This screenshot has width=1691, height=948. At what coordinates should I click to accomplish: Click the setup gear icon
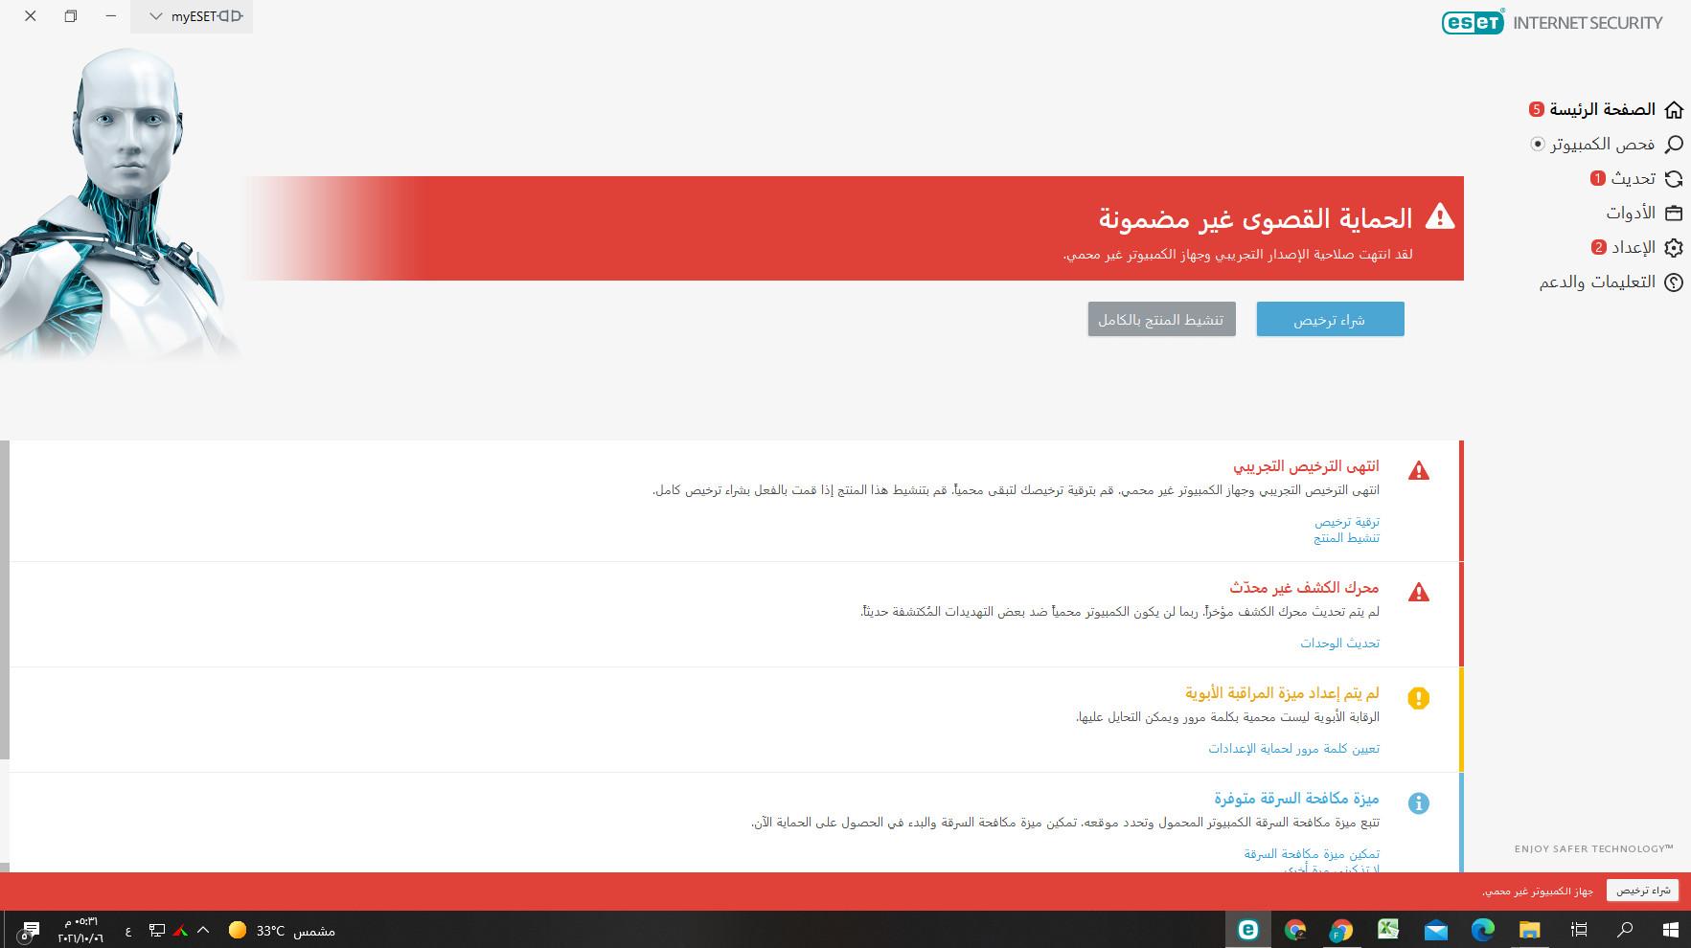pyautogui.click(x=1674, y=247)
